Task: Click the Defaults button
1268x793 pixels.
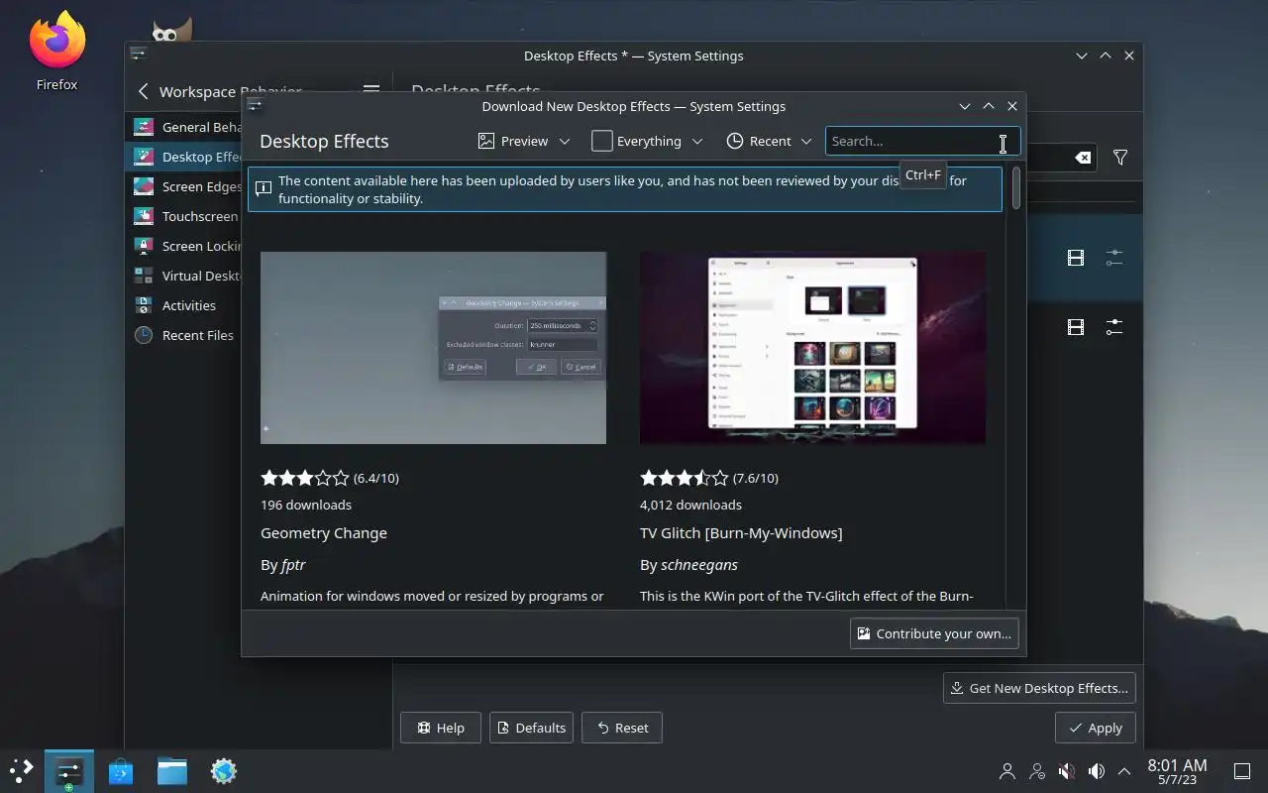Action: 531,728
